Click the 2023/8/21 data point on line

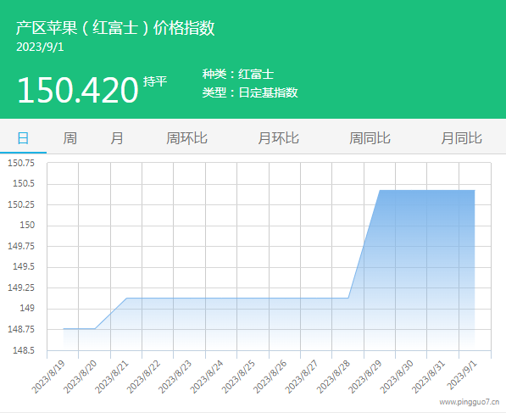[x=127, y=298]
